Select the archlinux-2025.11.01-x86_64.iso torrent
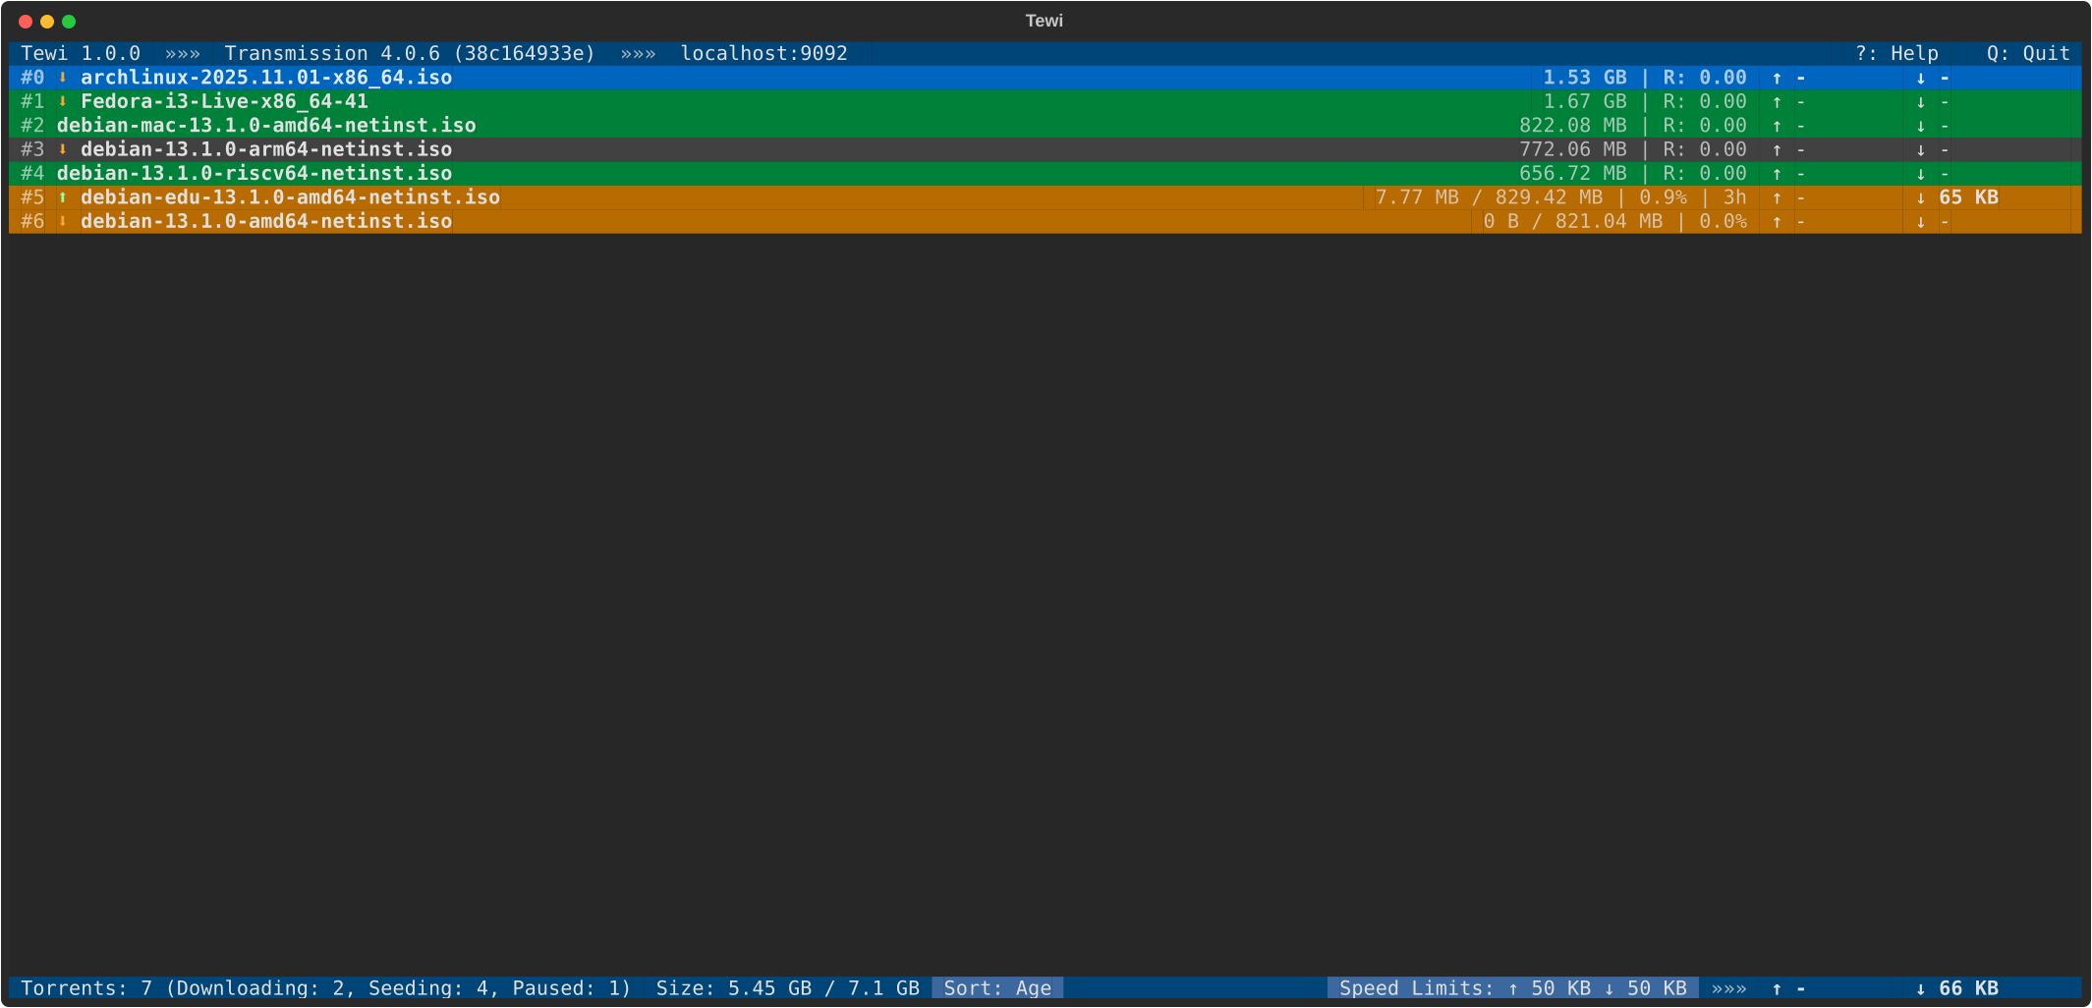Screen dimensions: 2092x1008 pos(1045,78)
